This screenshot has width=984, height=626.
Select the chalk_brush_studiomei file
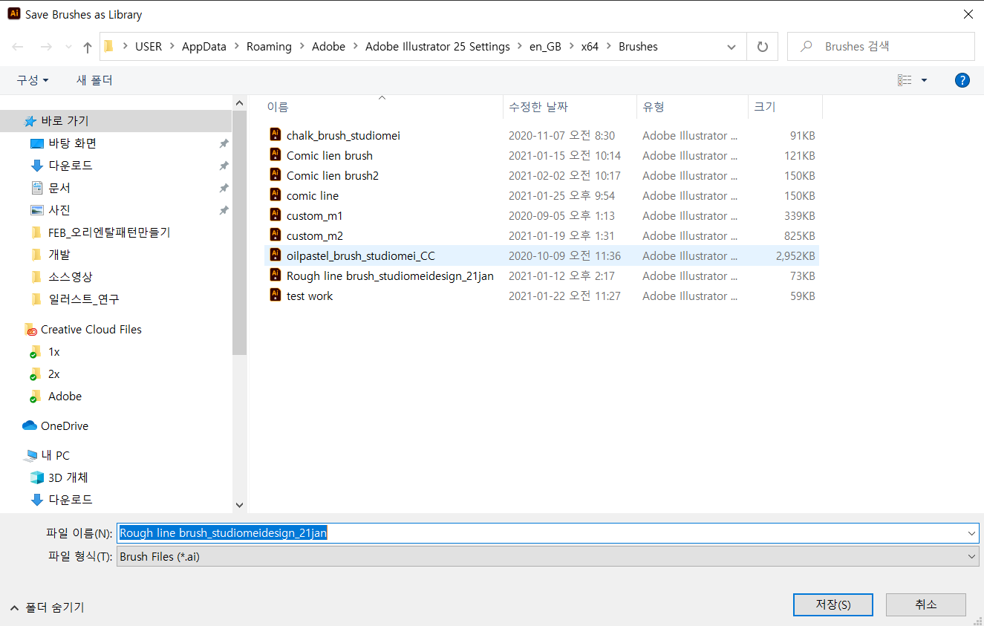pos(541,136)
